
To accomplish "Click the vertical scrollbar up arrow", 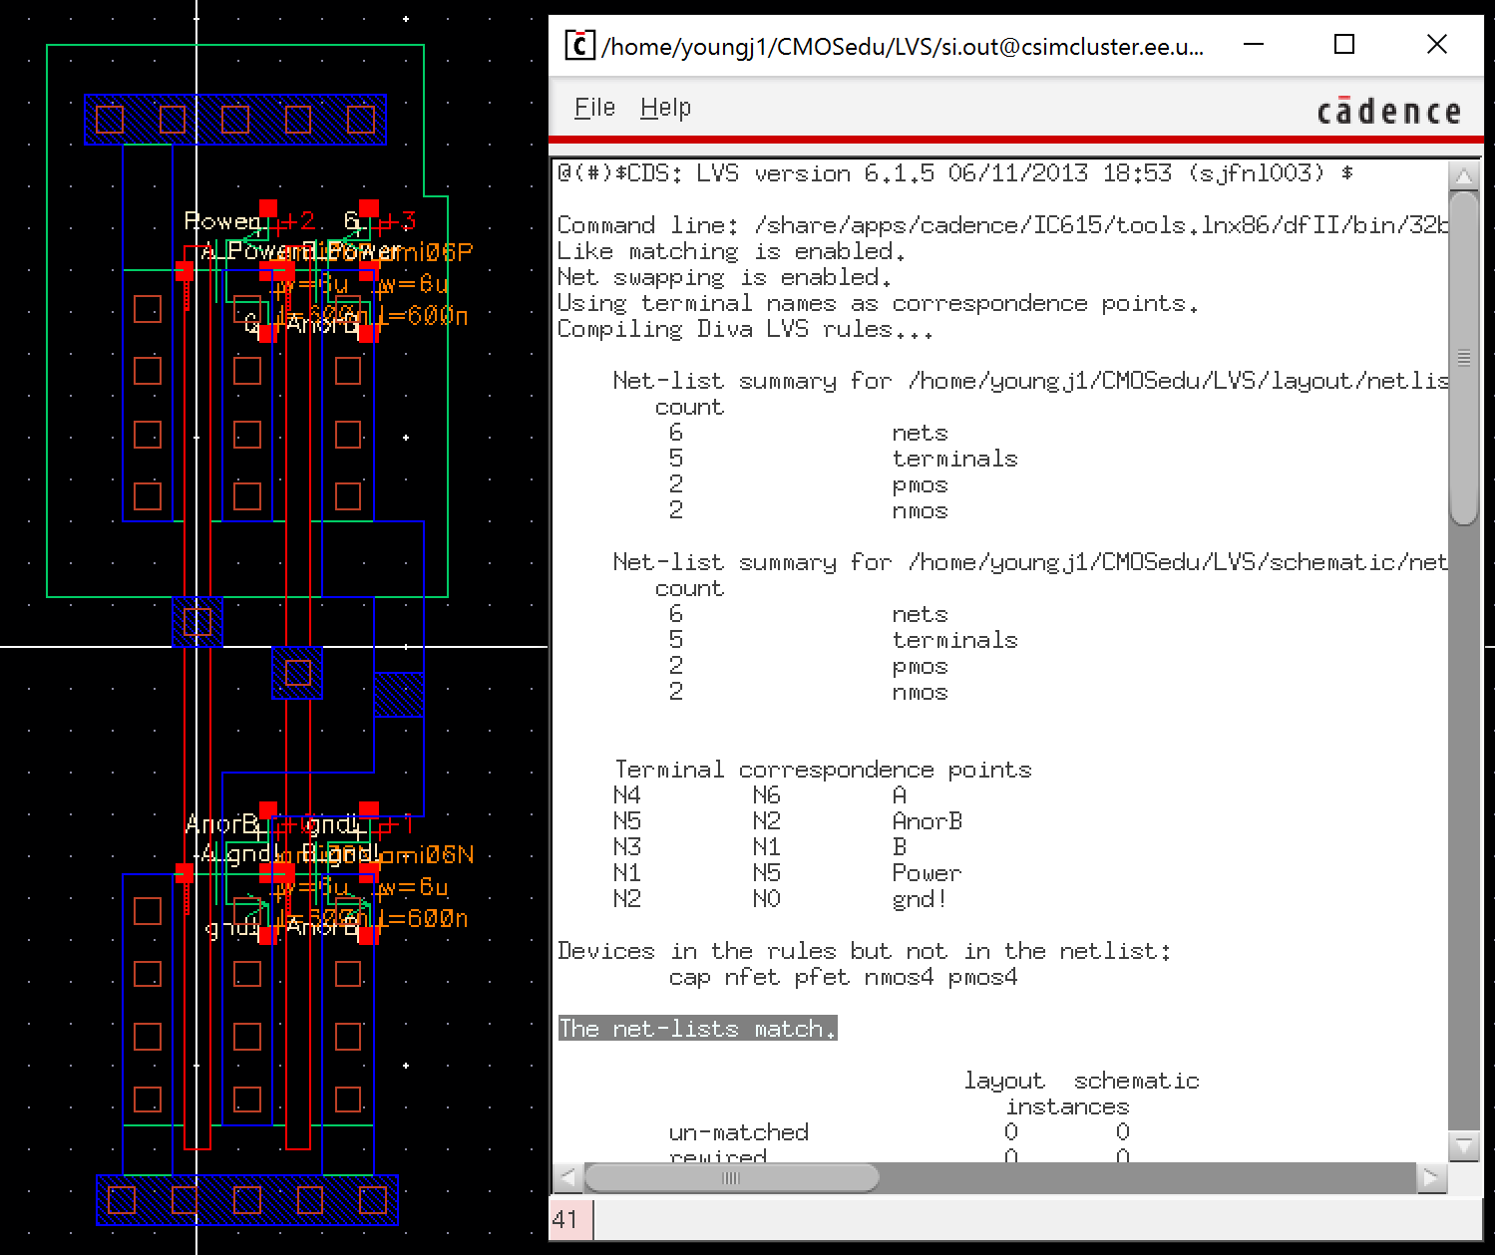I will point(1463,178).
